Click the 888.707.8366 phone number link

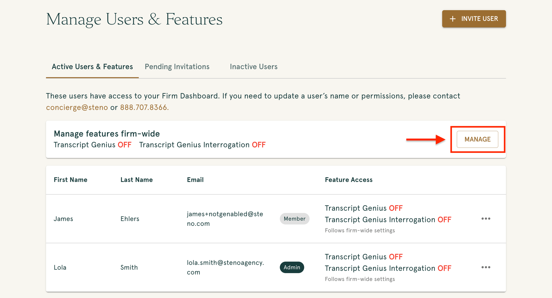[x=143, y=107]
